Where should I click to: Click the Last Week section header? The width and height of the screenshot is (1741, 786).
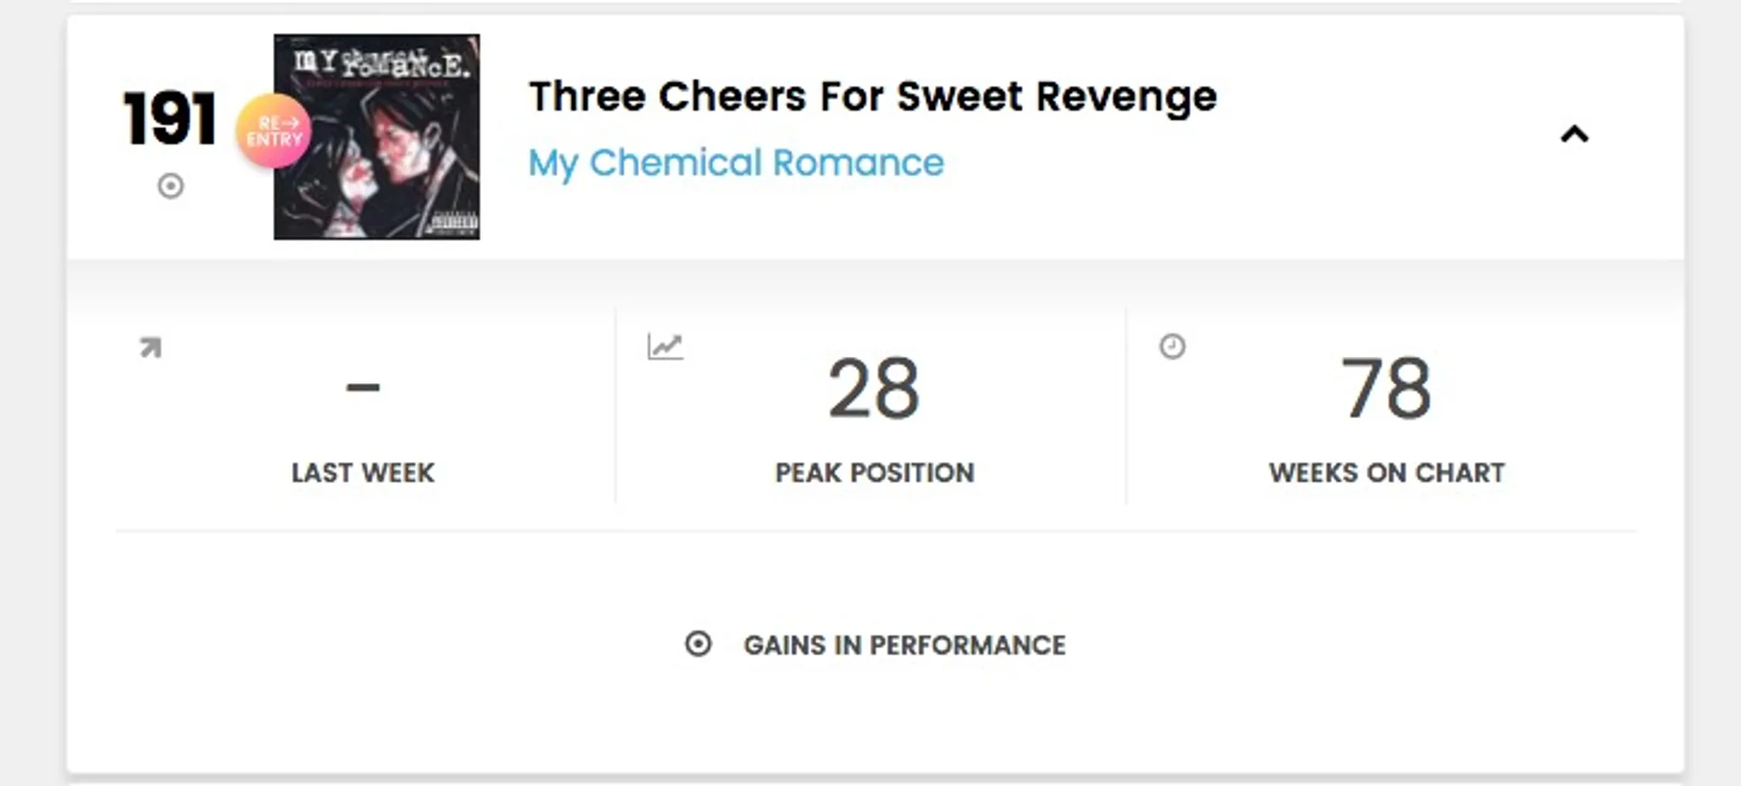coord(362,472)
